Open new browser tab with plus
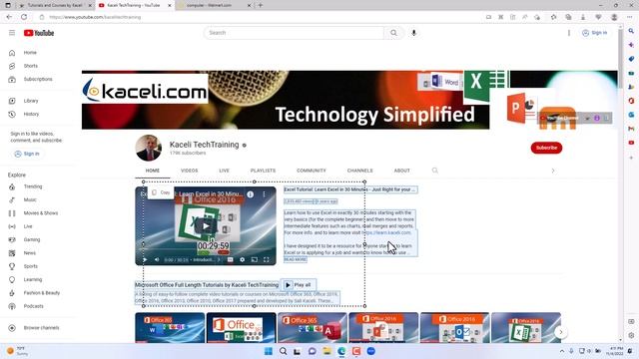This screenshot has width=639, height=359. (x=261, y=5)
